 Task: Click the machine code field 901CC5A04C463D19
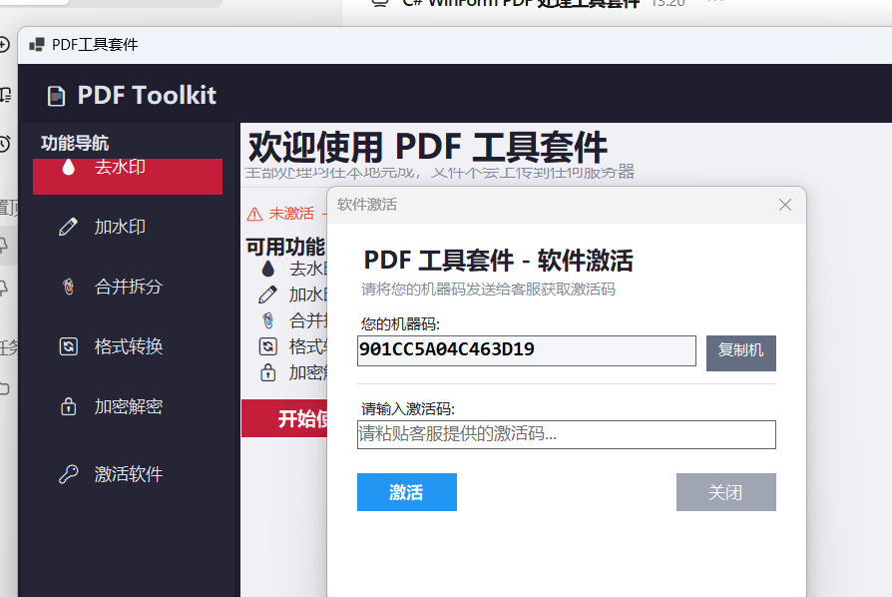coord(526,350)
